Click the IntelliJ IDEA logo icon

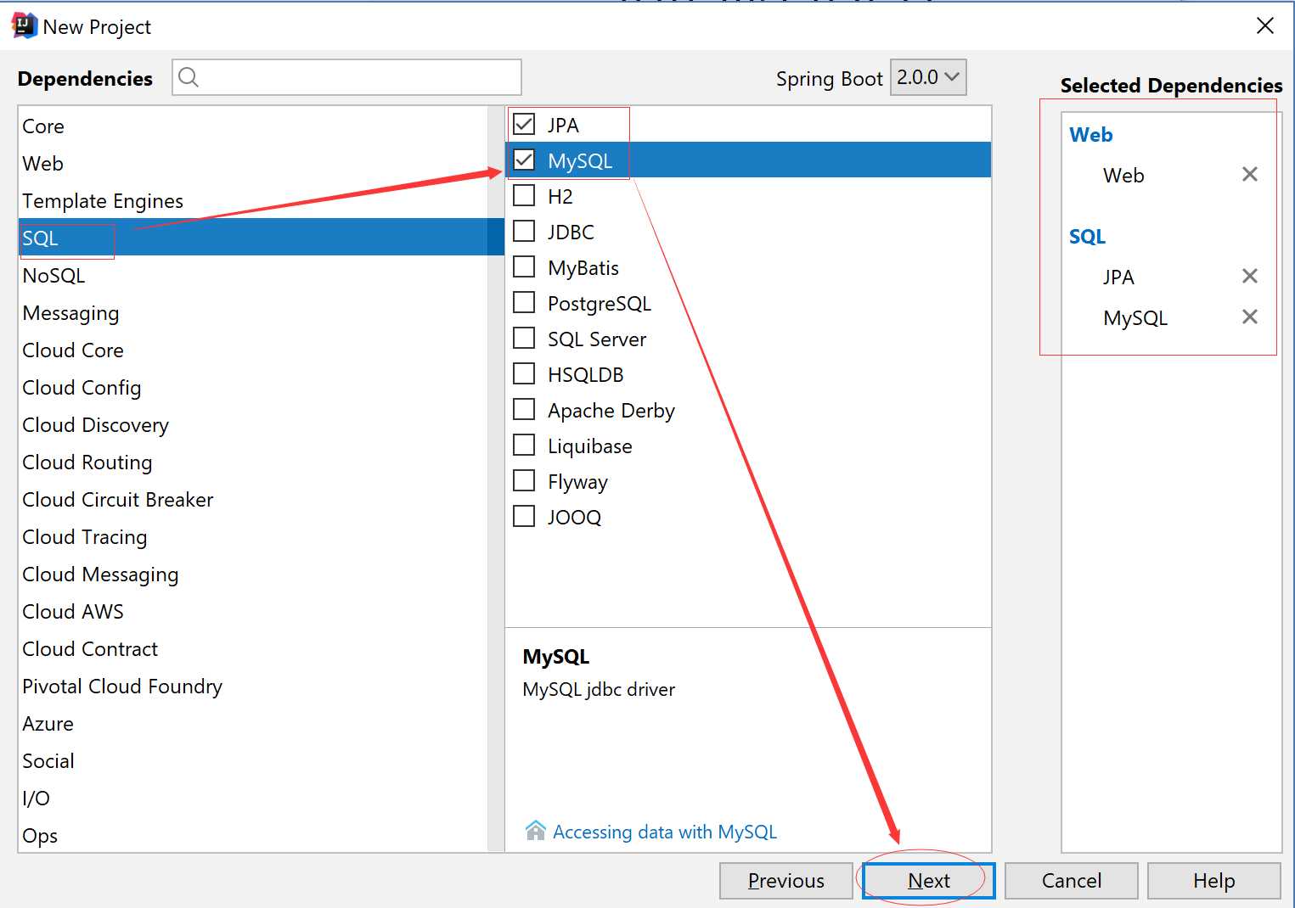(24, 26)
